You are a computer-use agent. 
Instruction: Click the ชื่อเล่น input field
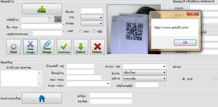pyautogui.click(x=92, y=10)
